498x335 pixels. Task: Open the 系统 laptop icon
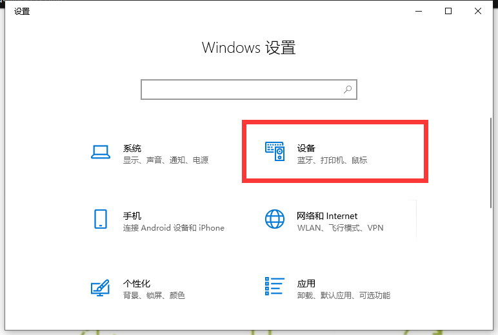[x=101, y=152]
